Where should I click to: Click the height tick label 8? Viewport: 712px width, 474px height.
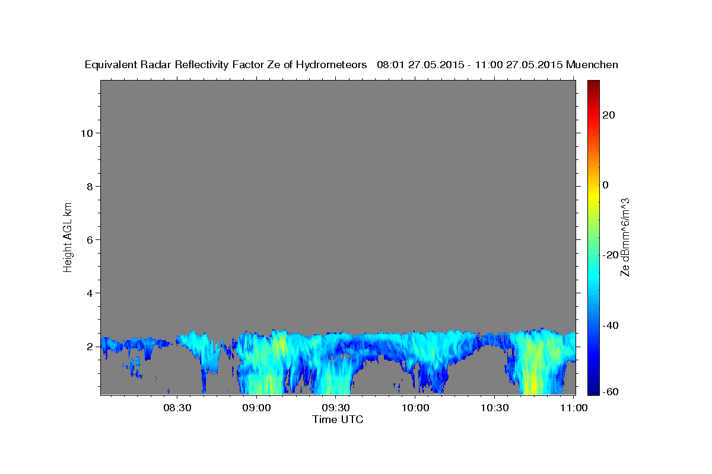click(88, 186)
